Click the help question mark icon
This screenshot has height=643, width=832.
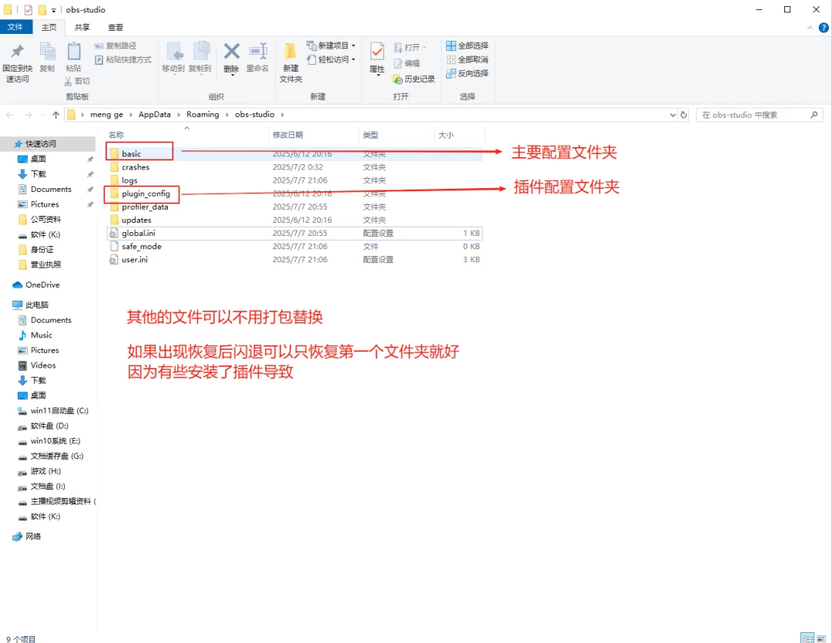tap(824, 28)
